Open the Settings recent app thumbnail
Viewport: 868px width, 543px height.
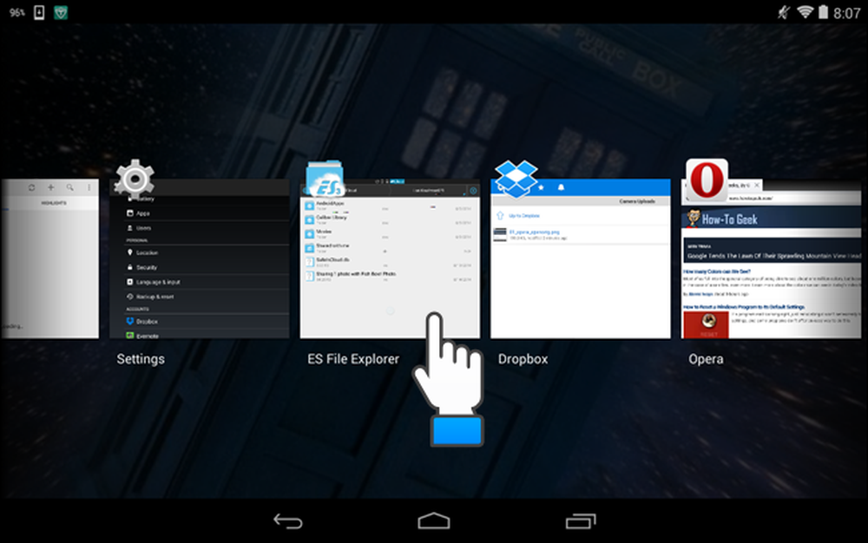pos(200,258)
